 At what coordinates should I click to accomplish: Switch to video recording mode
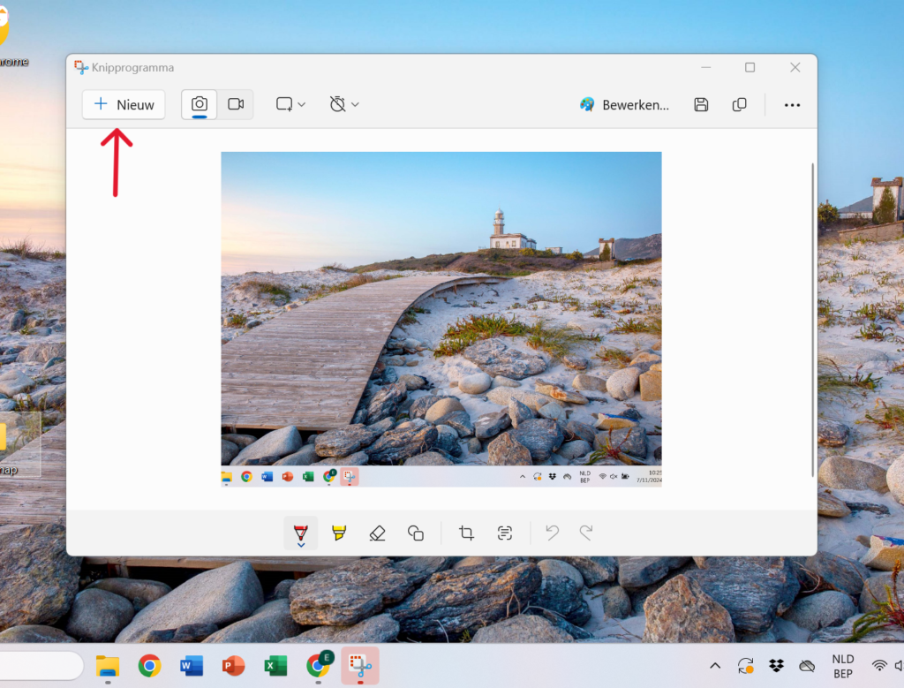point(236,104)
